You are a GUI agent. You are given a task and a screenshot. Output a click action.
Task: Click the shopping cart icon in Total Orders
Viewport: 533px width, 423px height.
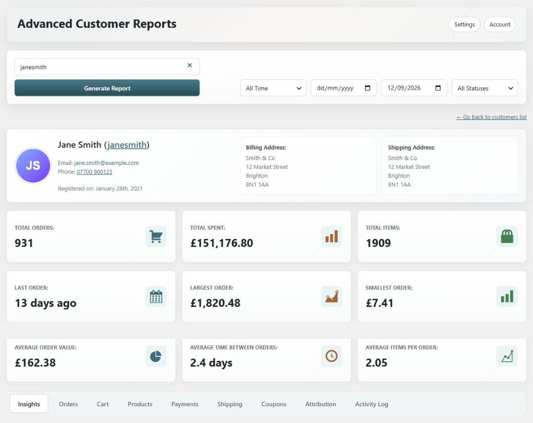(x=156, y=236)
